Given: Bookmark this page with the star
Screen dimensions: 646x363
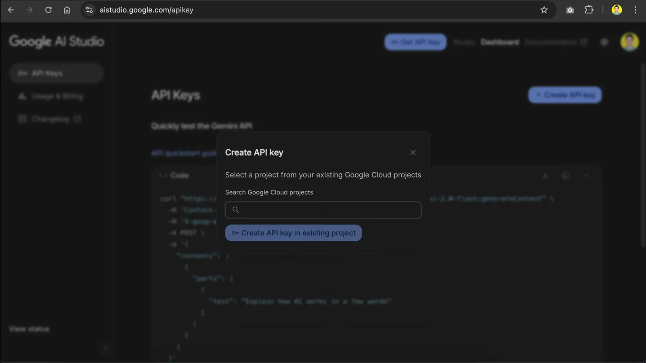Looking at the screenshot, I should tap(544, 10).
